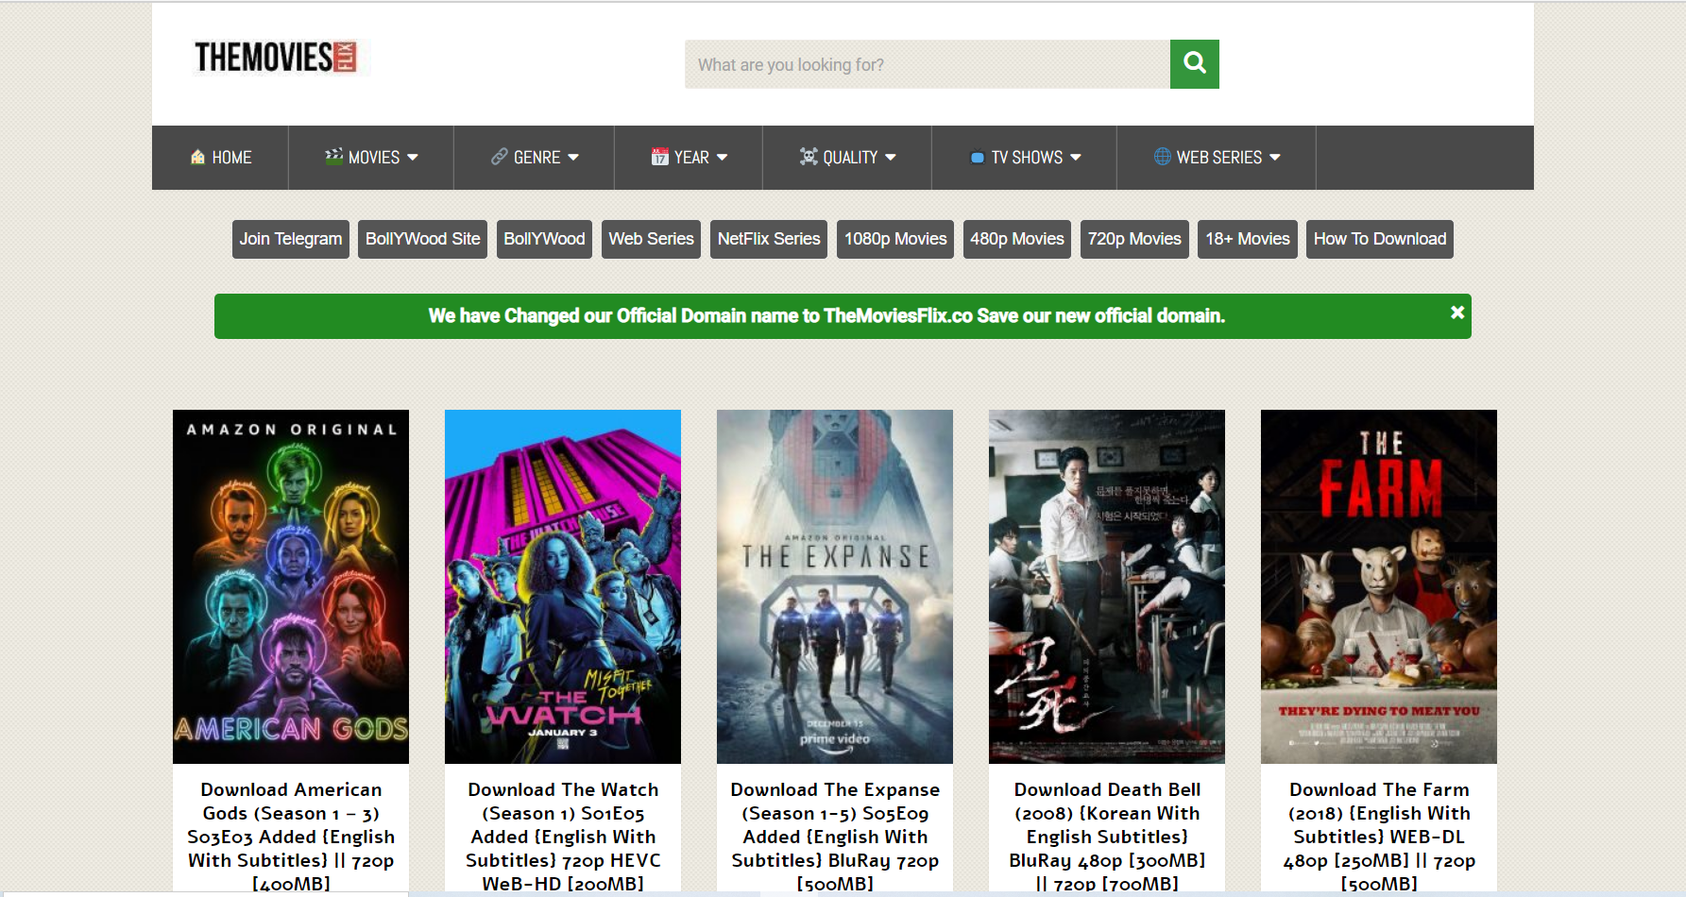Click the domain change announcement text

826,315
